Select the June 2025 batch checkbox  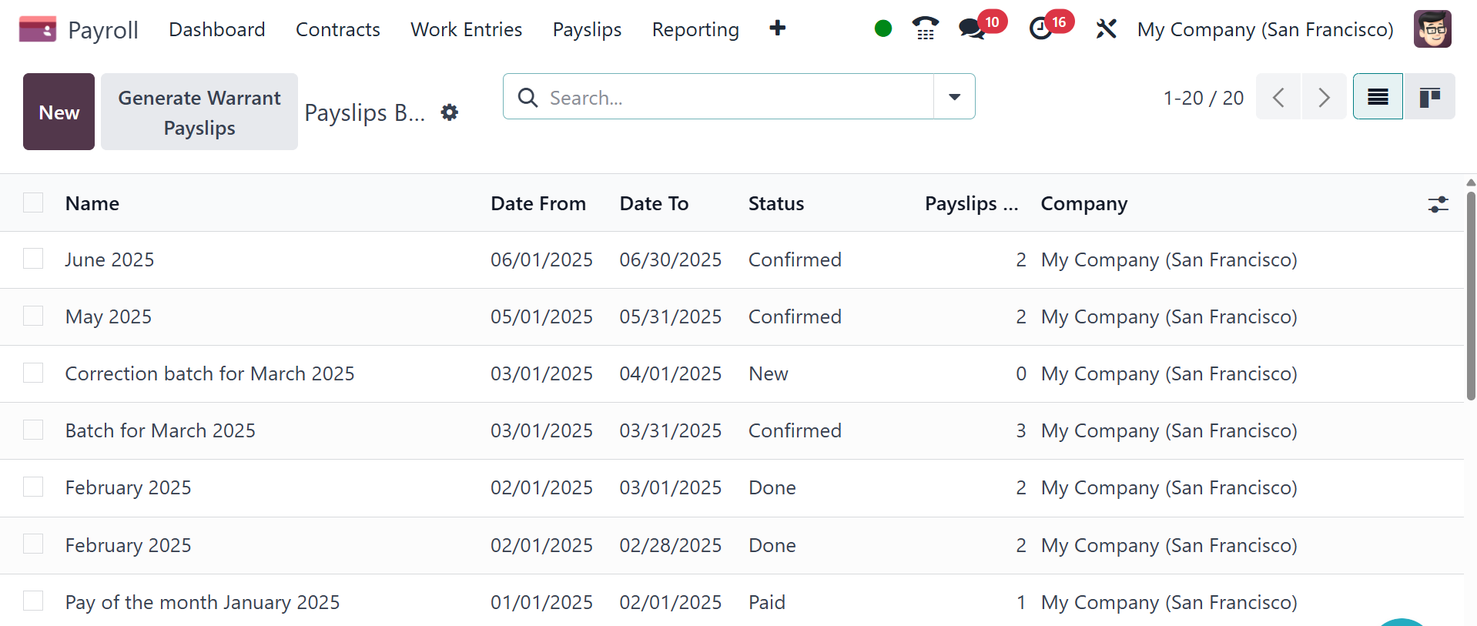click(x=33, y=259)
